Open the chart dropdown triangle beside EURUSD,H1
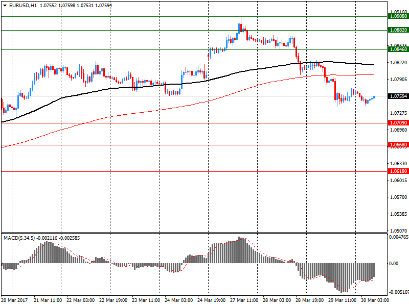 5,6
